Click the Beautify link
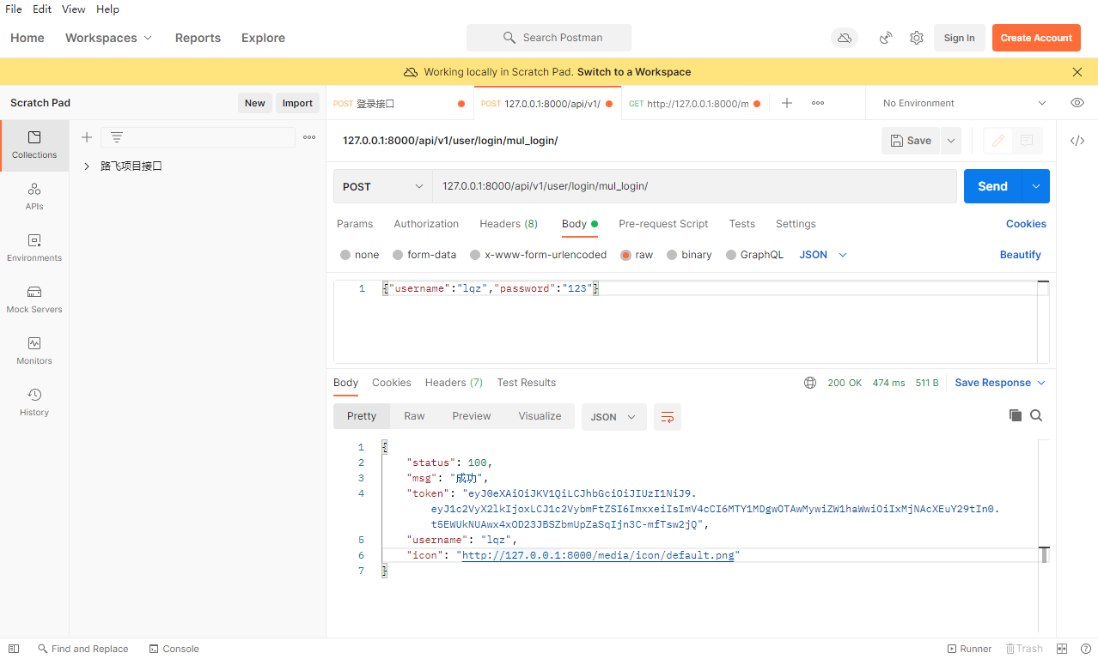 click(1020, 255)
